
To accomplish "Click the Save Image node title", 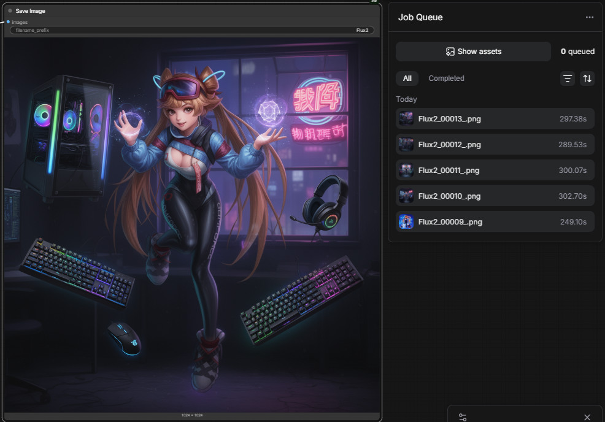I will (31, 11).
